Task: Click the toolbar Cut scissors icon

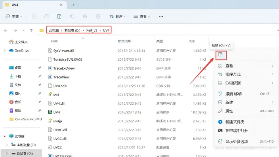Action: tap(33, 16)
